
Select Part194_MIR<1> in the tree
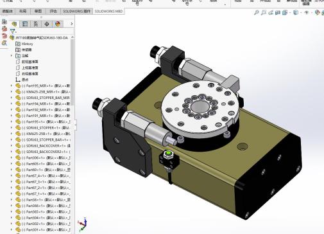pyautogui.click(x=46, y=104)
